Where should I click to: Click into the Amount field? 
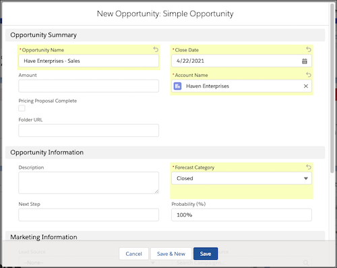coord(89,86)
